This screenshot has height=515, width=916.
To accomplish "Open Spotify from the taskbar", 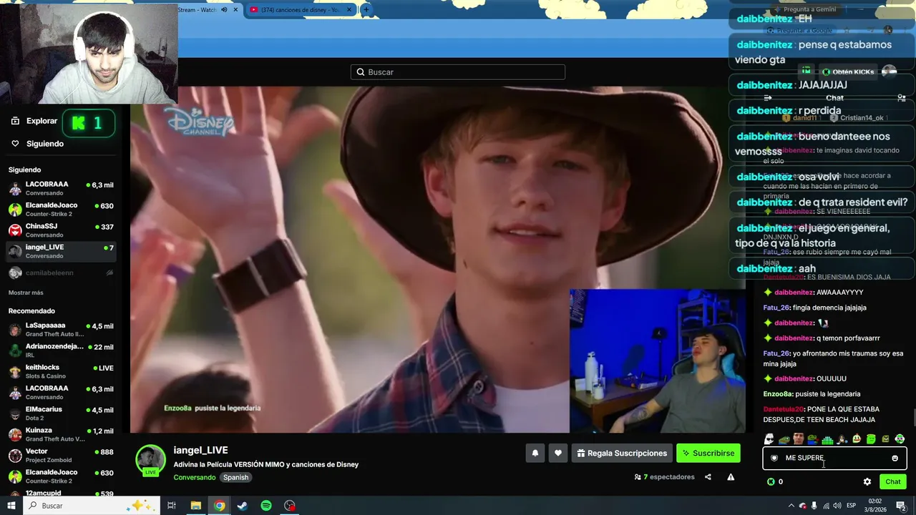I will tap(266, 506).
